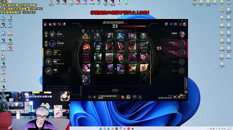Click the champion search field

point(137,31)
